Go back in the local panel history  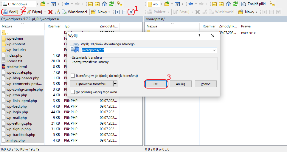[67, 4]
